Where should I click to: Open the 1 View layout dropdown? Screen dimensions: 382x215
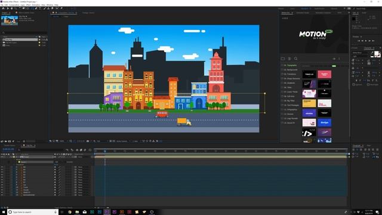click(136, 141)
